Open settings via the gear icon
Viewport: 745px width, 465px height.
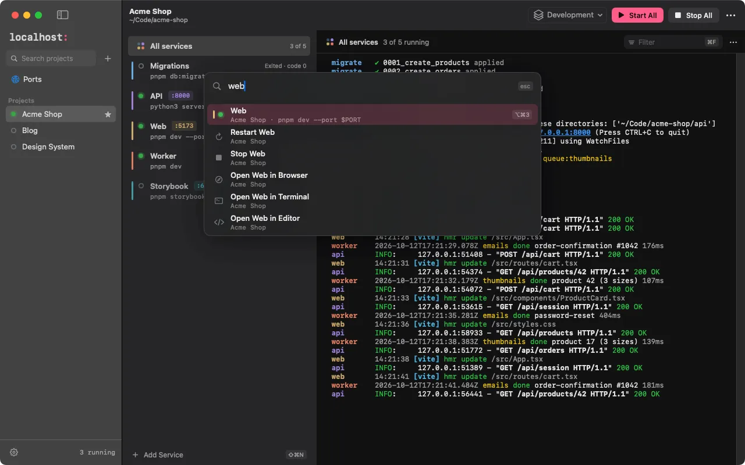pyautogui.click(x=14, y=452)
